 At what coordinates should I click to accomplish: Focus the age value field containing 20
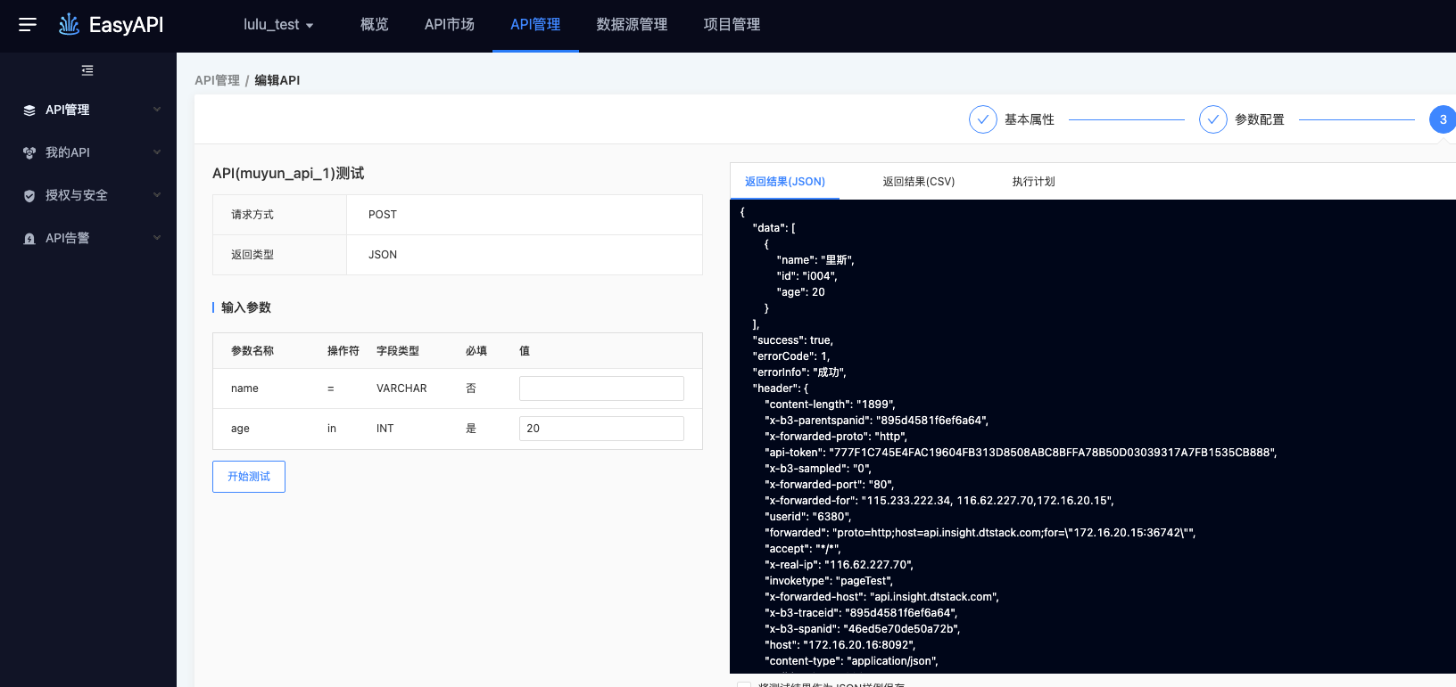601,429
